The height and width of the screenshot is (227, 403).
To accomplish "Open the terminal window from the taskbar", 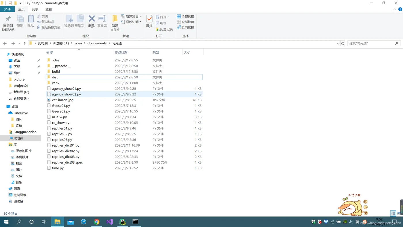I will tap(135, 222).
